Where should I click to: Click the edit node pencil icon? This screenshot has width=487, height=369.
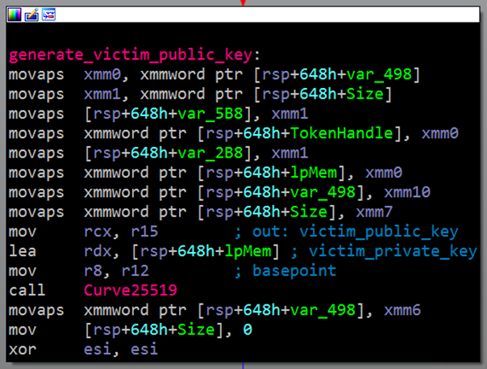31,15
